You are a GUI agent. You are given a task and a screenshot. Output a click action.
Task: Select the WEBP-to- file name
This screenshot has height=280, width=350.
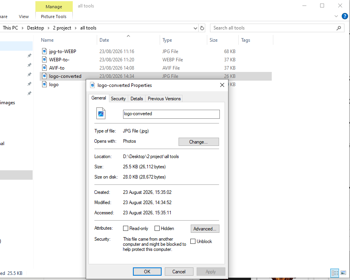coord(59,60)
